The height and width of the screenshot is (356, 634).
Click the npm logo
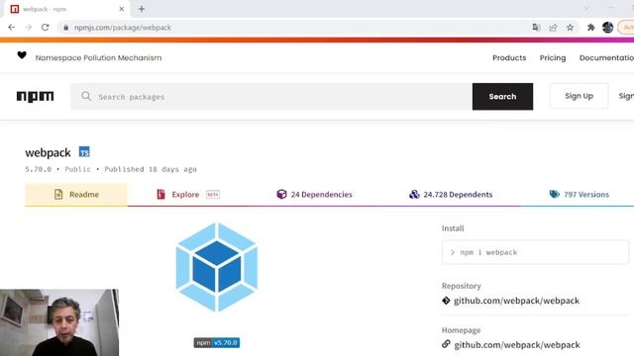[x=36, y=97]
